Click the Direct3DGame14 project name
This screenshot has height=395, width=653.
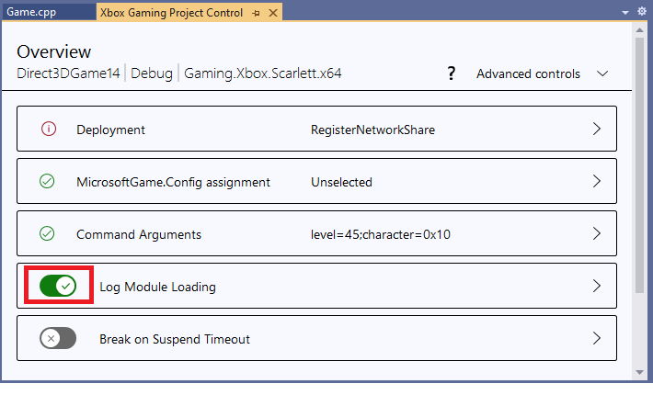[x=68, y=73]
